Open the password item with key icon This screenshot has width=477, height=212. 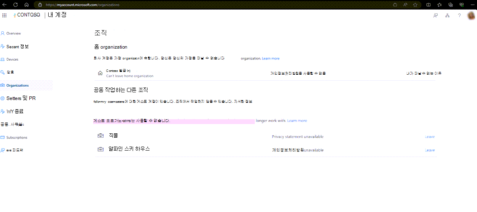click(10, 72)
